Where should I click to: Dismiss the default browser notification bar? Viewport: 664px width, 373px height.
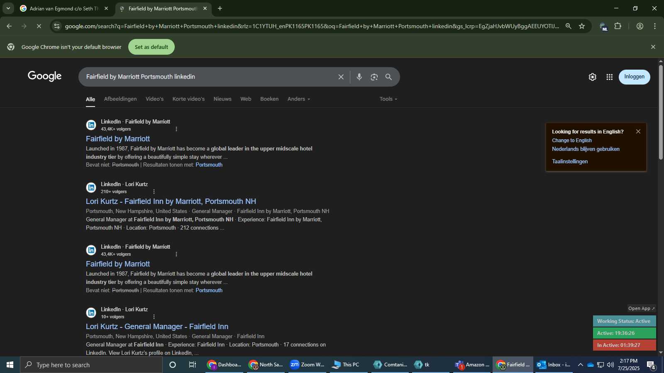click(x=653, y=47)
